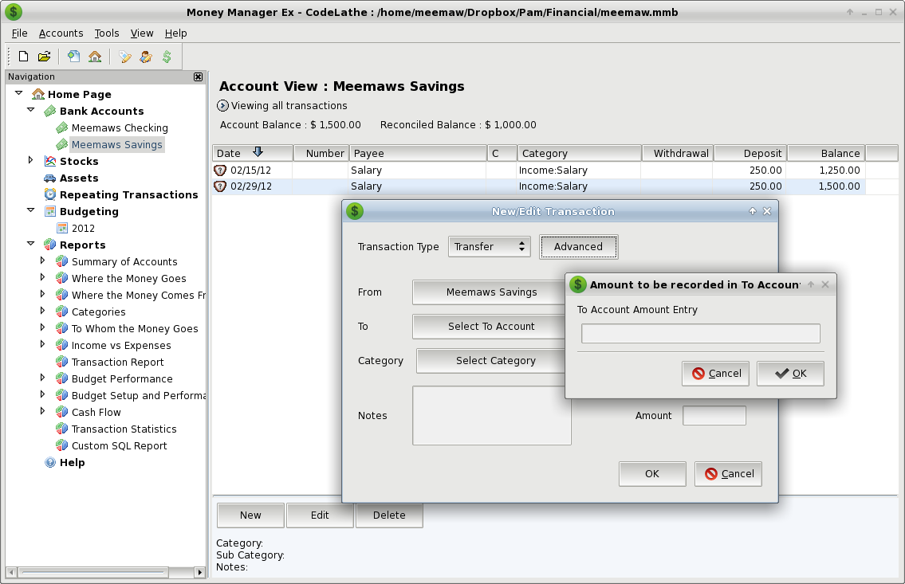
Task: Click the Home Page house icon in tree
Action: click(x=38, y=94)
